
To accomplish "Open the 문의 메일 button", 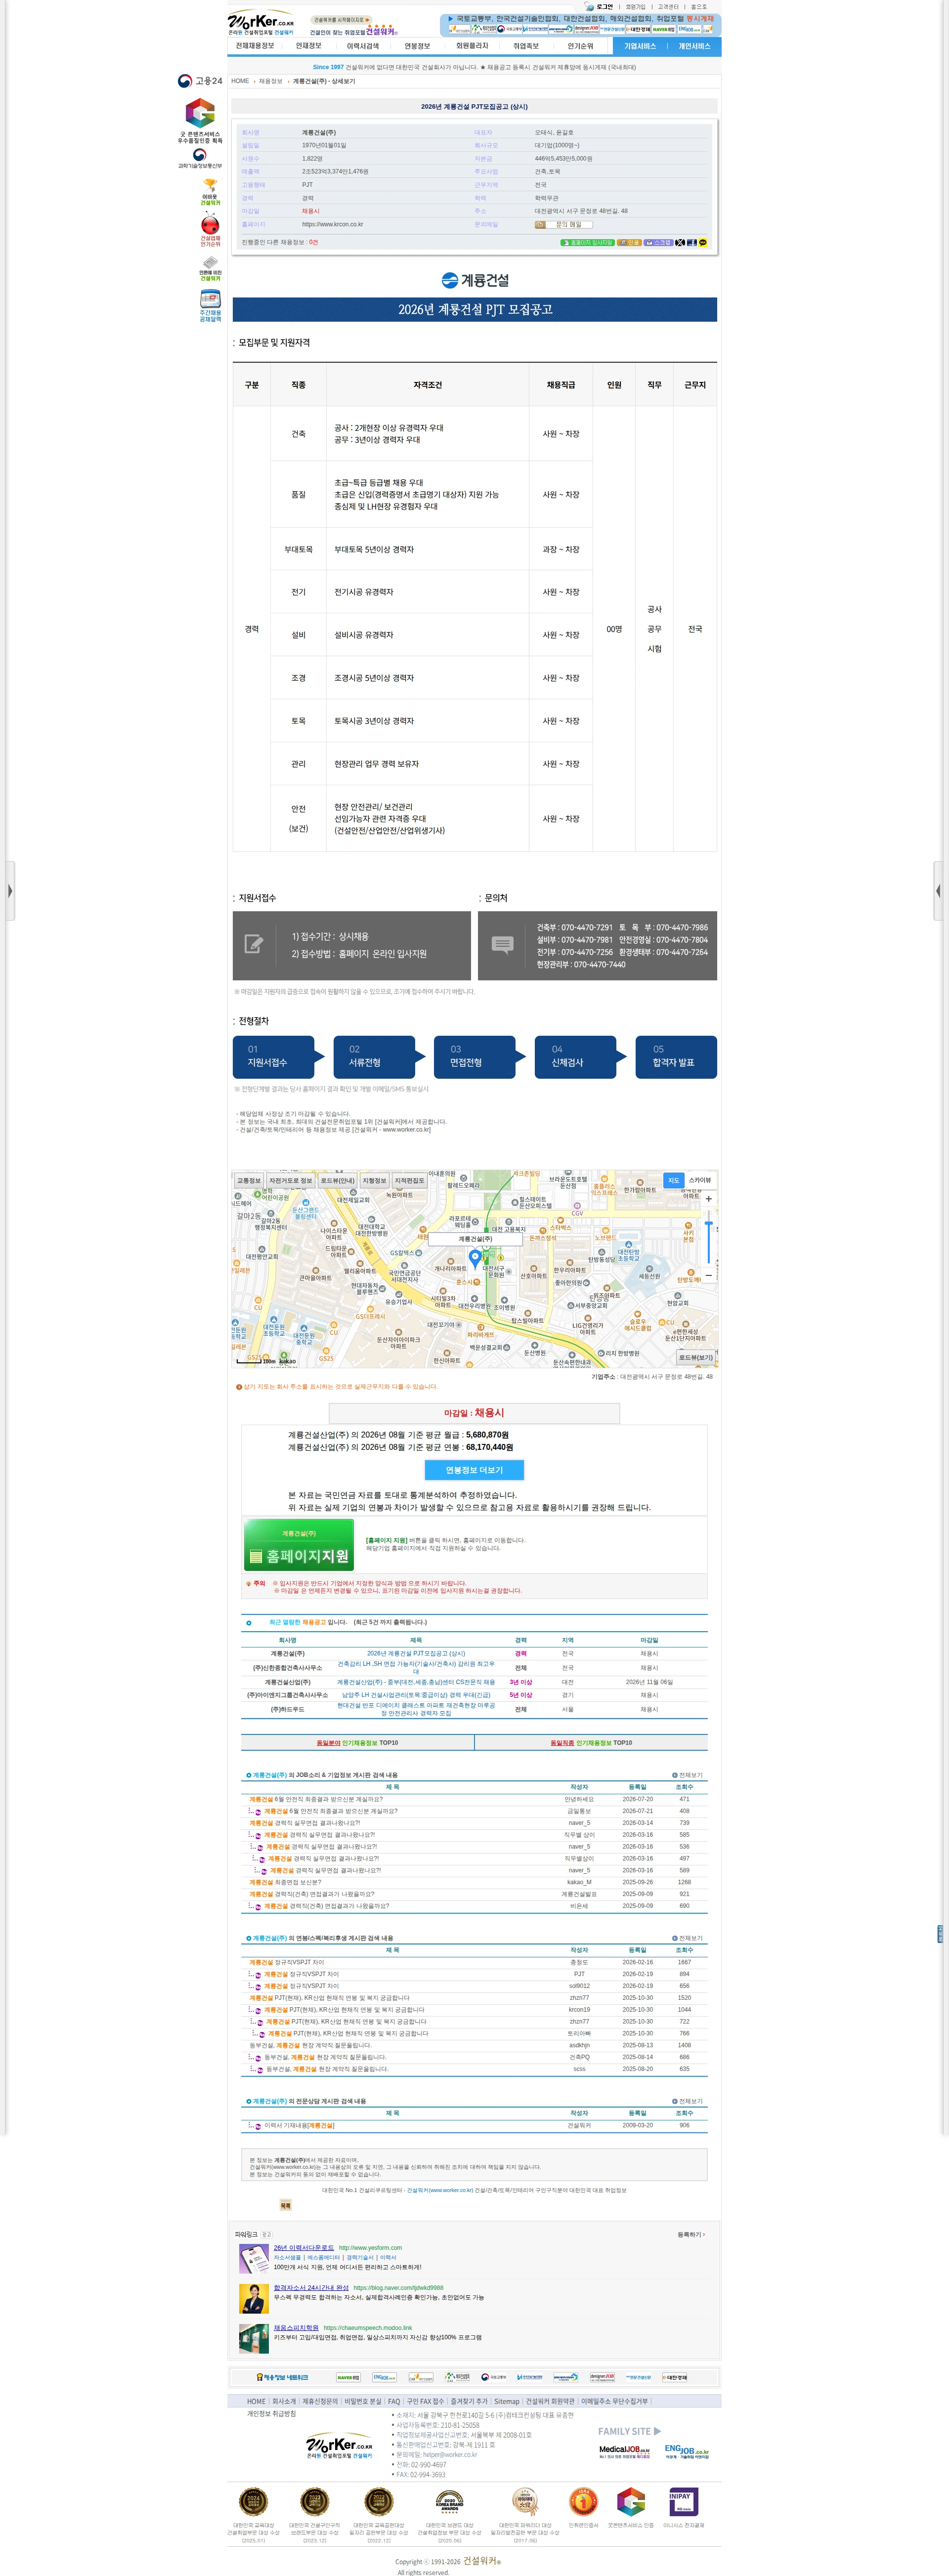I will pos(564,224).
